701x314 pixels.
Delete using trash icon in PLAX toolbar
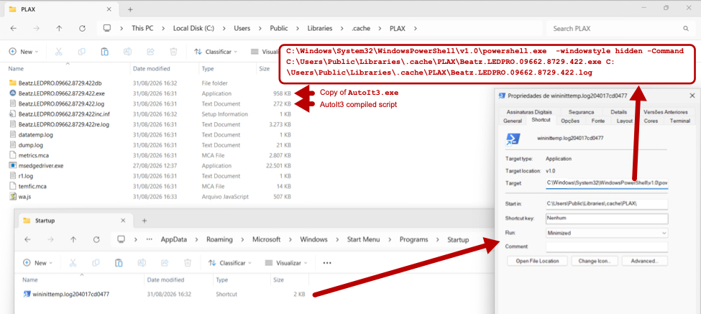(x=173, y=51)
